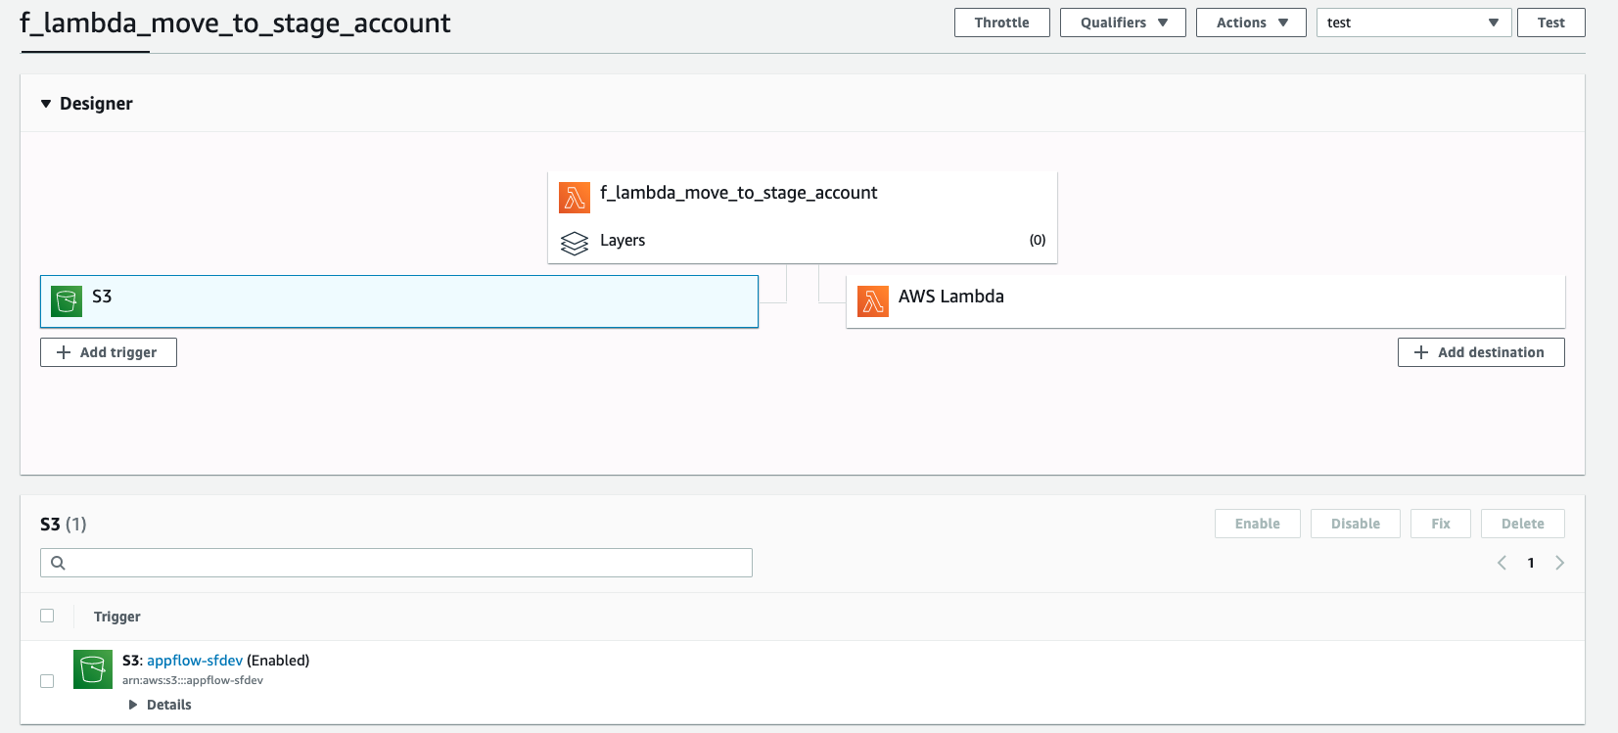Image resolution: width=1618 pixels, height=733 pixels.
Task: Click the arn:aws:s3:::appflow-sfdev text
Action: (x=193, y=680)
